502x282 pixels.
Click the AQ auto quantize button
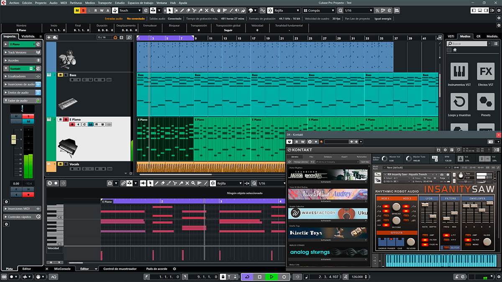(x=54, y=277)
